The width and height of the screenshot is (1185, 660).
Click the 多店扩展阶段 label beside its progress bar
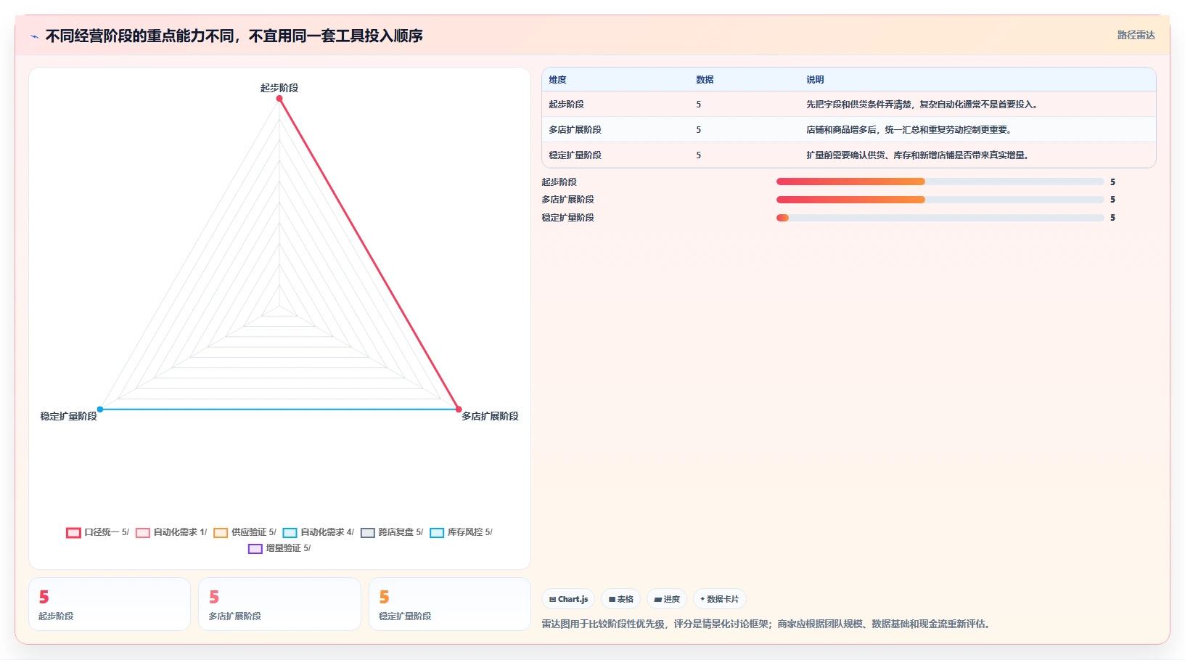point(568,200)
